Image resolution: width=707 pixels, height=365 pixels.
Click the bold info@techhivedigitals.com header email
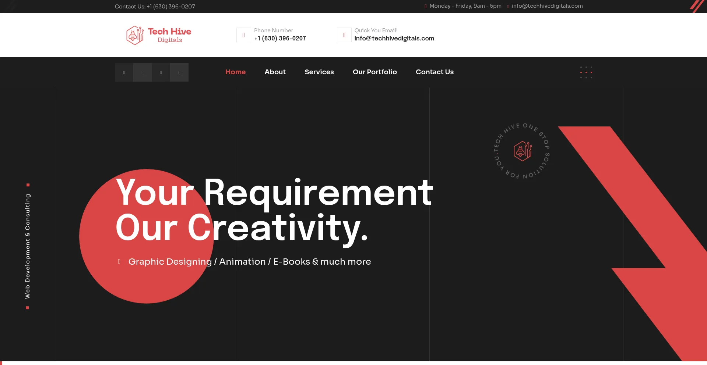[394, 39]
